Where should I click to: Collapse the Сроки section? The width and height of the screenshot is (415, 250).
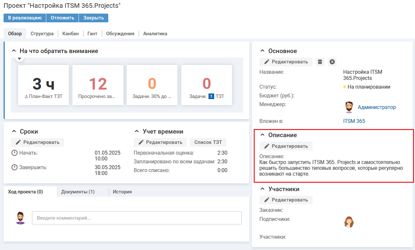(x=14, y=132)
